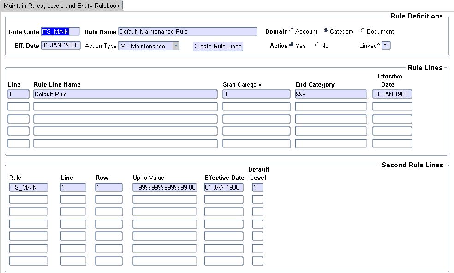Image resolution: width=454 pixels, height=273 pixels.
Task: Open the Action Type dropdown
Action: pos(175,46)
